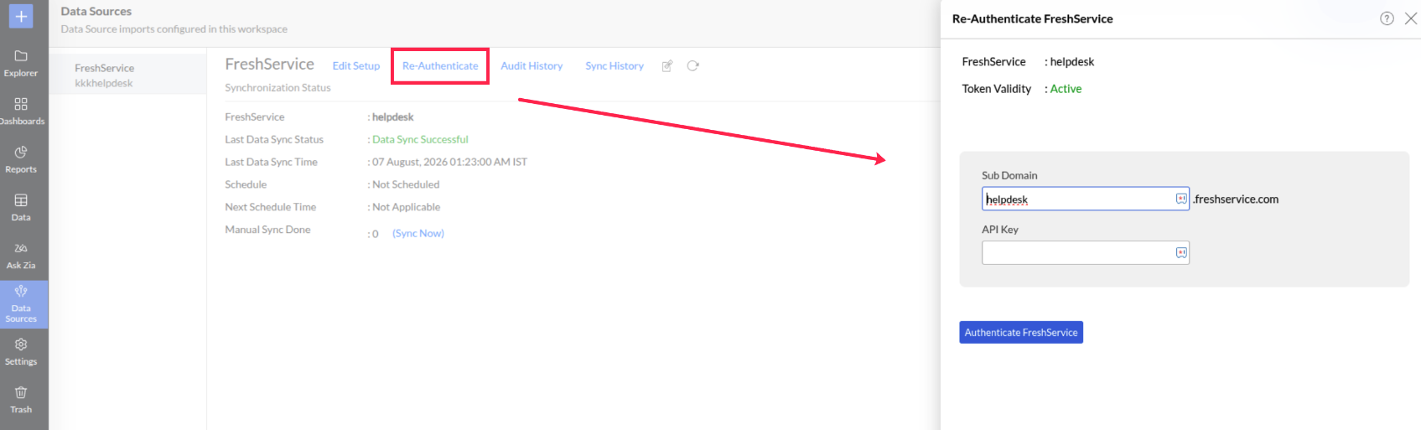Click Authenticate FreshService button
Viewport: 1421px width, 430px height.
click(1021, 333)
